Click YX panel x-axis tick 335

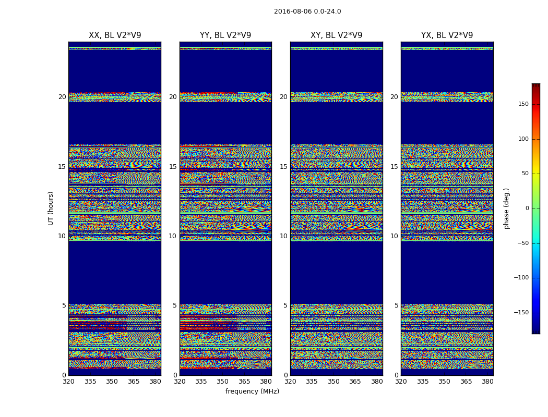tap(423, 382)
